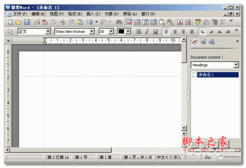Show more buttons on the top toolbar
The height and width of the screenshot is (168, 246).
[x=231, y=20]
